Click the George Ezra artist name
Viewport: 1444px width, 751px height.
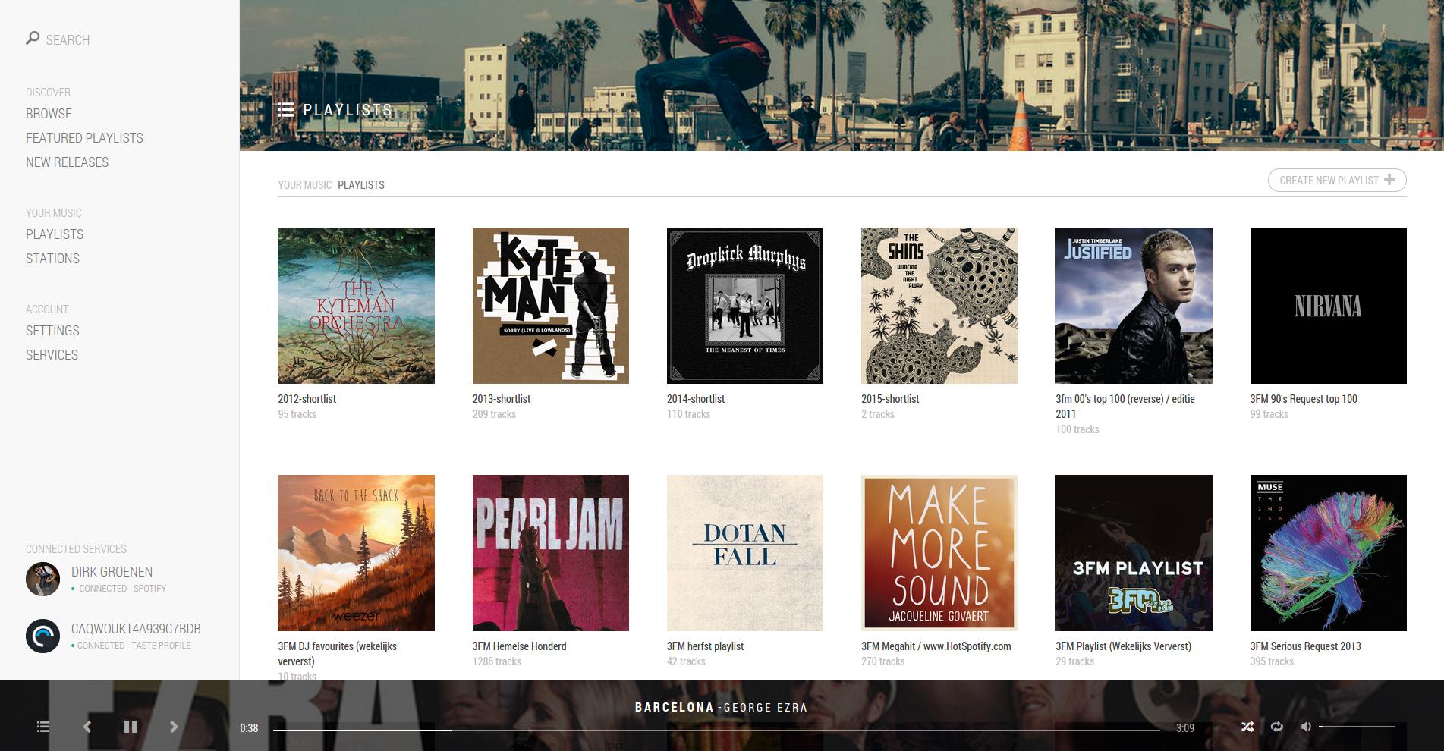(x=766, y=707)
